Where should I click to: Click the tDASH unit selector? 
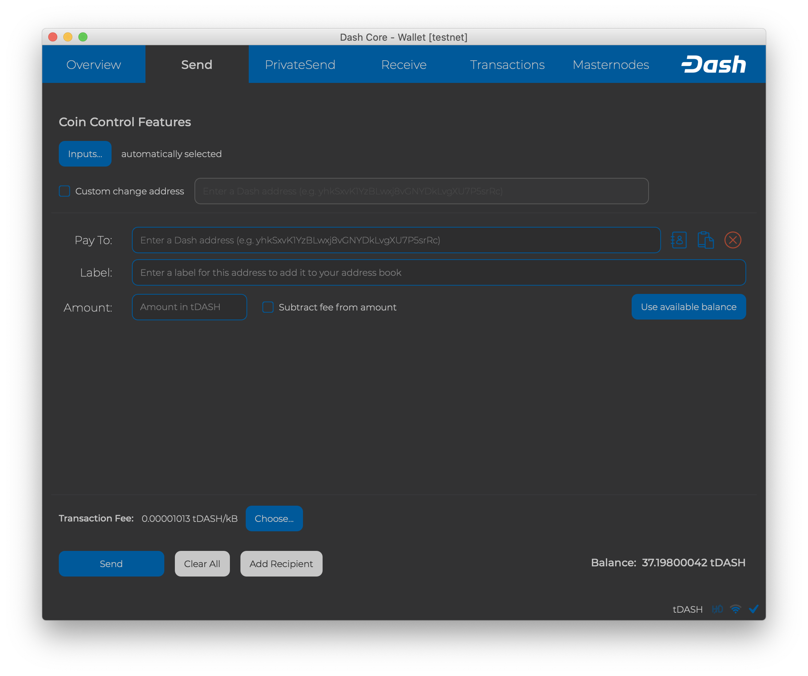(687, 609)
